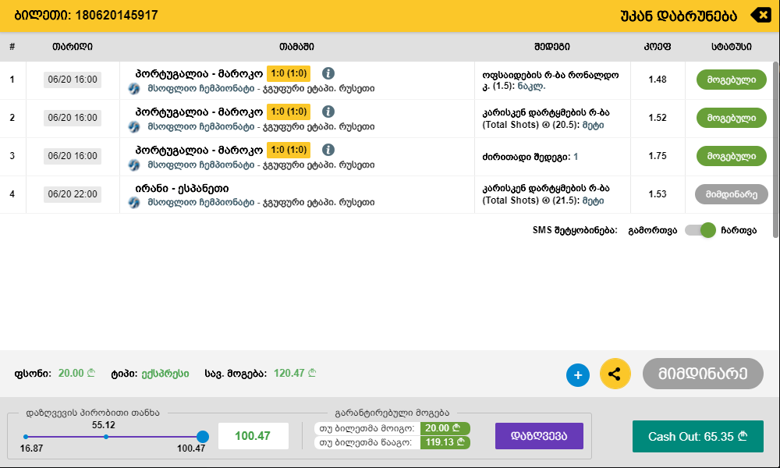Click the purple დაზღვევა insure button
Viewport: 780px width, 468px height.
point(539,436)
